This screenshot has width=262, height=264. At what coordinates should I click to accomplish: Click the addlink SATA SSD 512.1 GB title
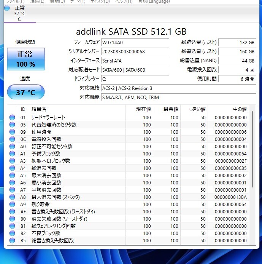point(131,32)
